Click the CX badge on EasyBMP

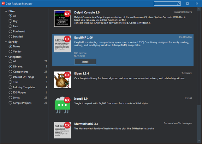click(x=67, y=39)
